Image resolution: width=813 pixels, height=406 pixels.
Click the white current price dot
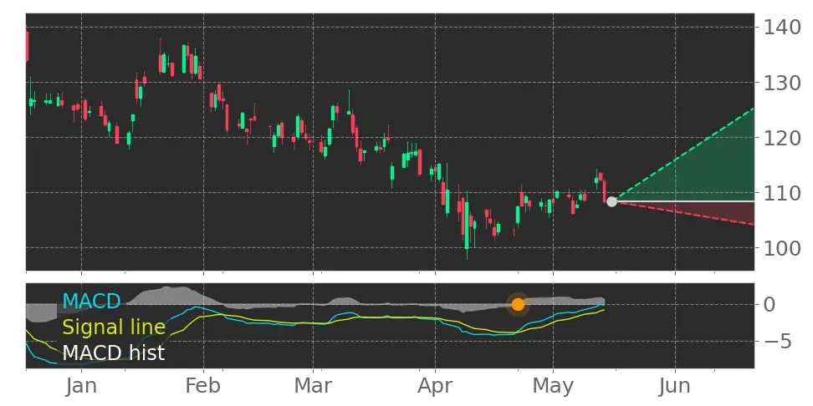(x=611, y=201)
